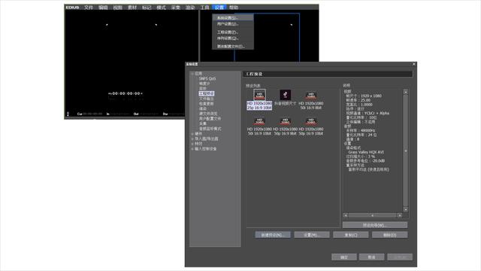Expand the 特效 tree node
This screenshot has height=271, width=481.
192,144
